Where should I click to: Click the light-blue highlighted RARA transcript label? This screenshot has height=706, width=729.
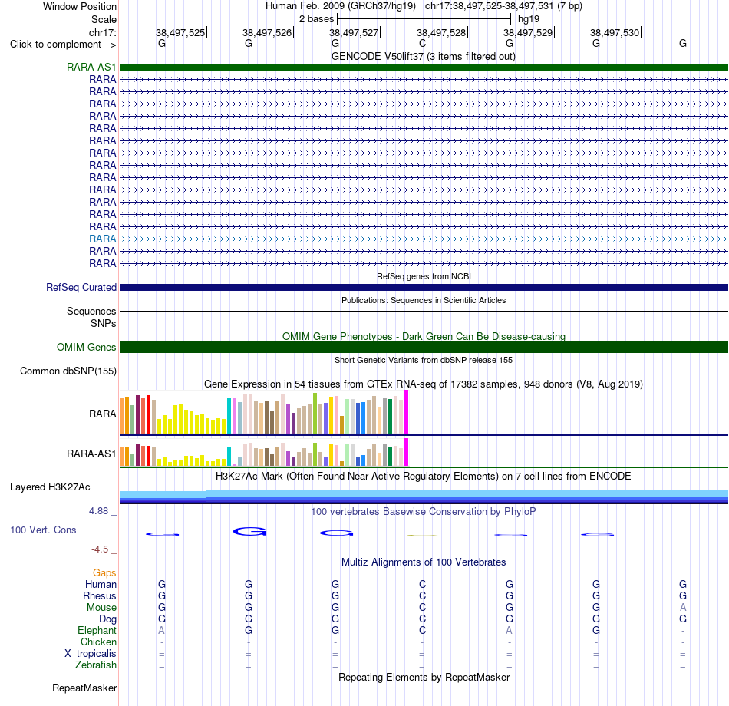coord(102,239)
